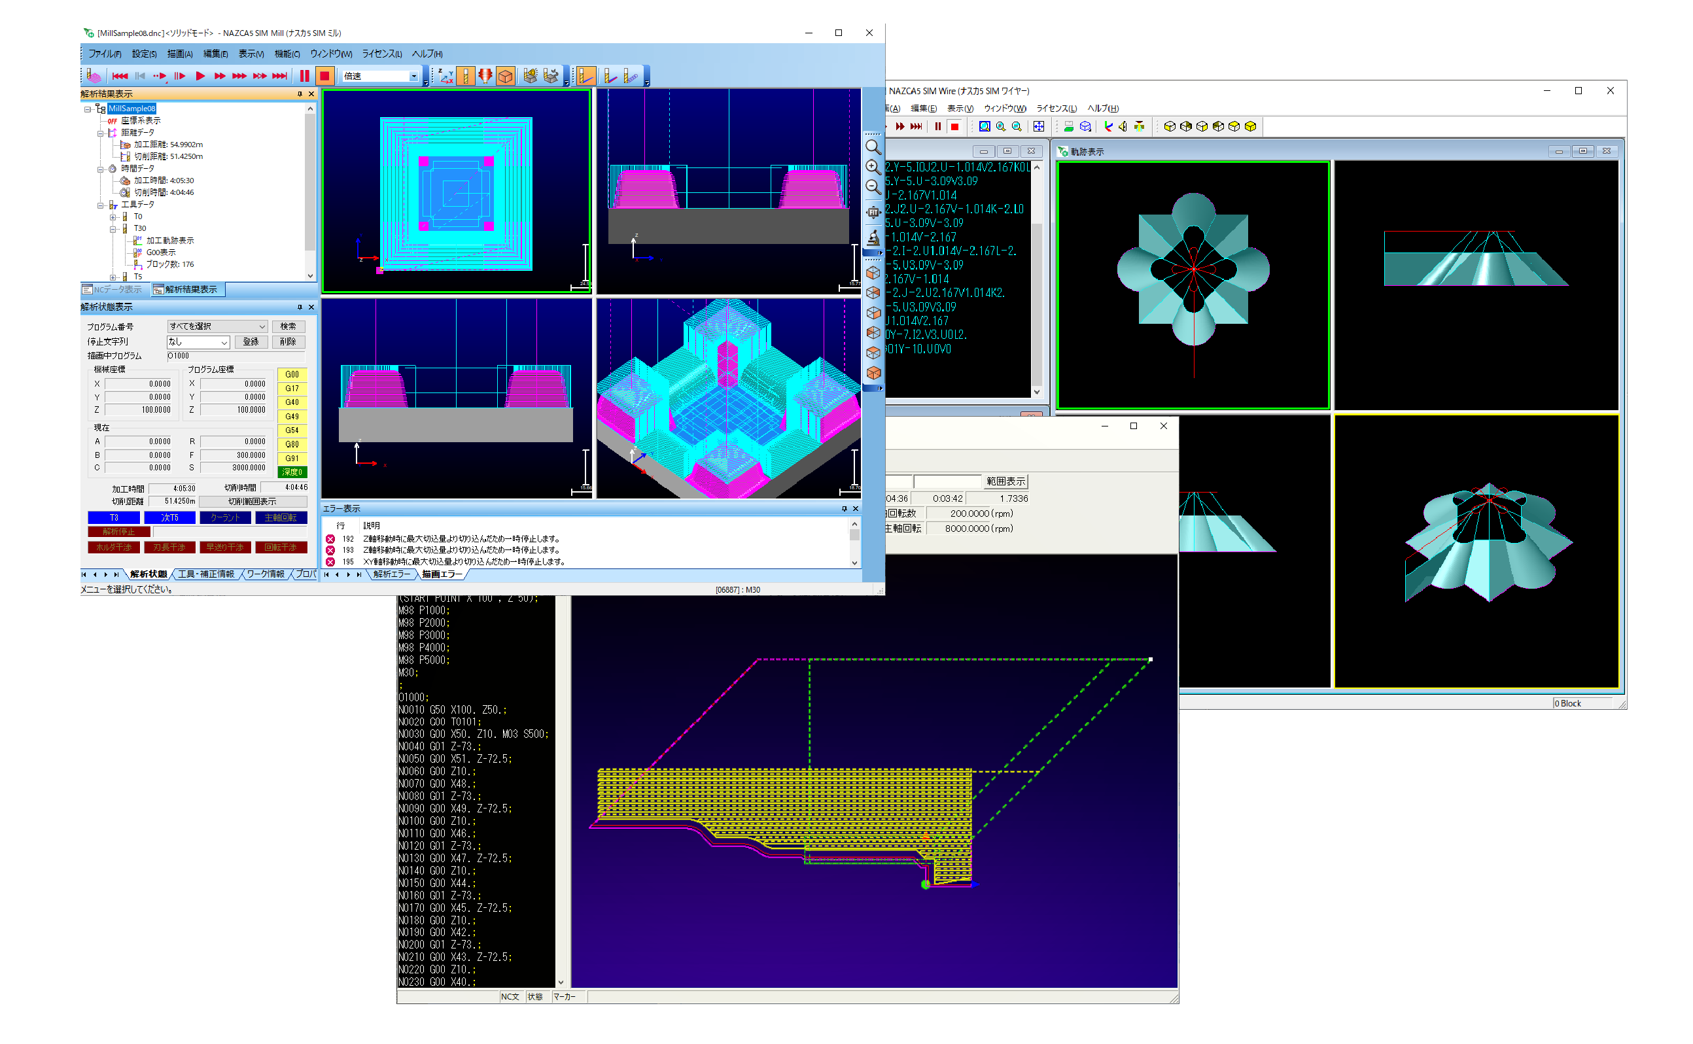Click the red tool holder icon
This screenshot has height=1044, width=1693.
tap(485, 76)
